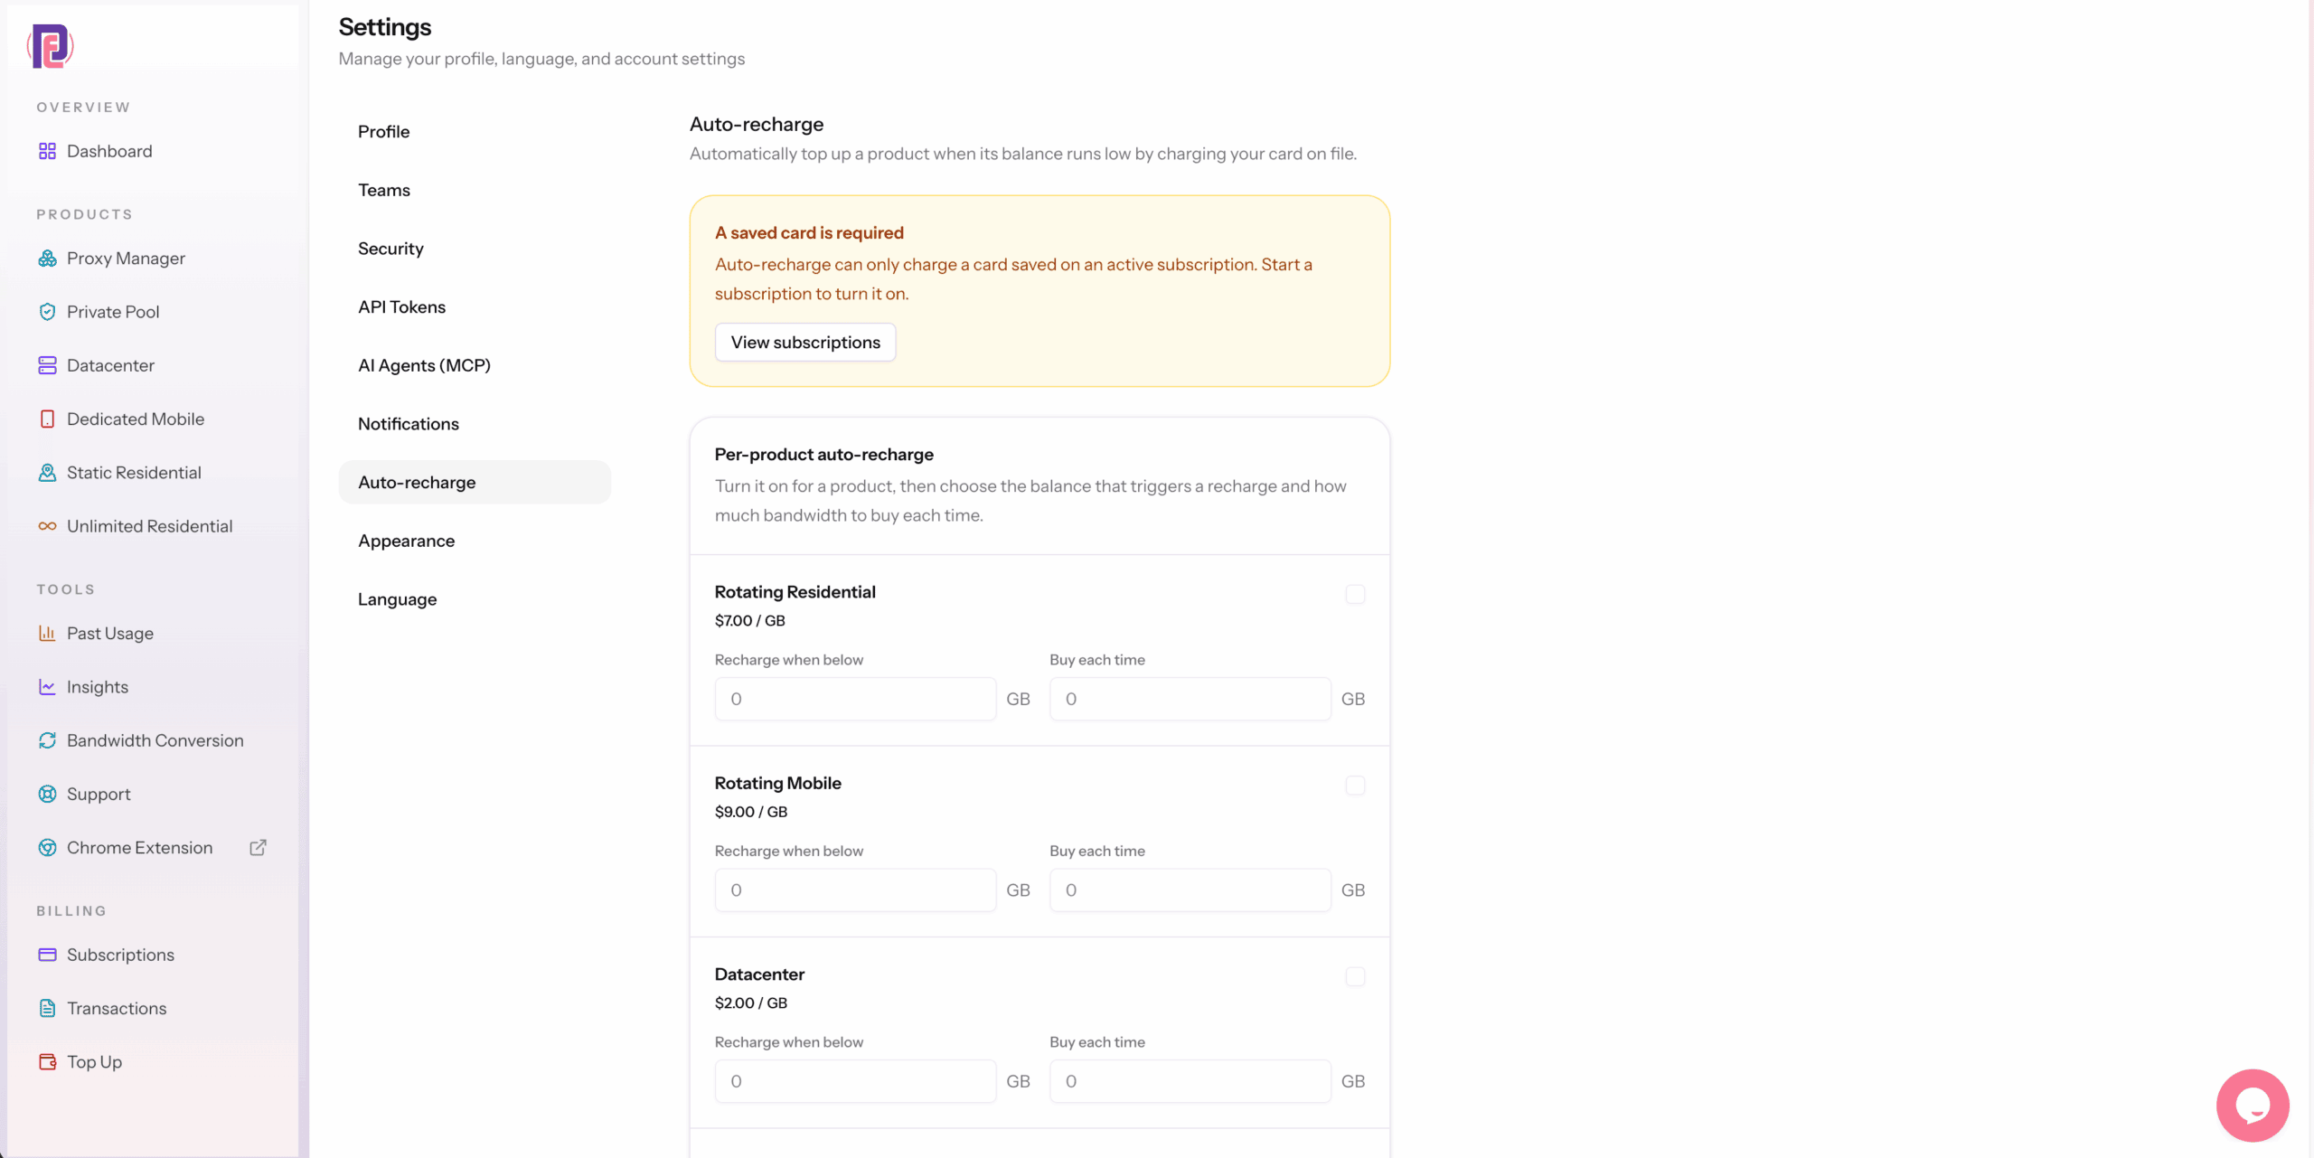This screenshot has height=1158, width=2314.
Task: Enable auto-recharge for Rotating Mobile
Action: coord(1355,785)
